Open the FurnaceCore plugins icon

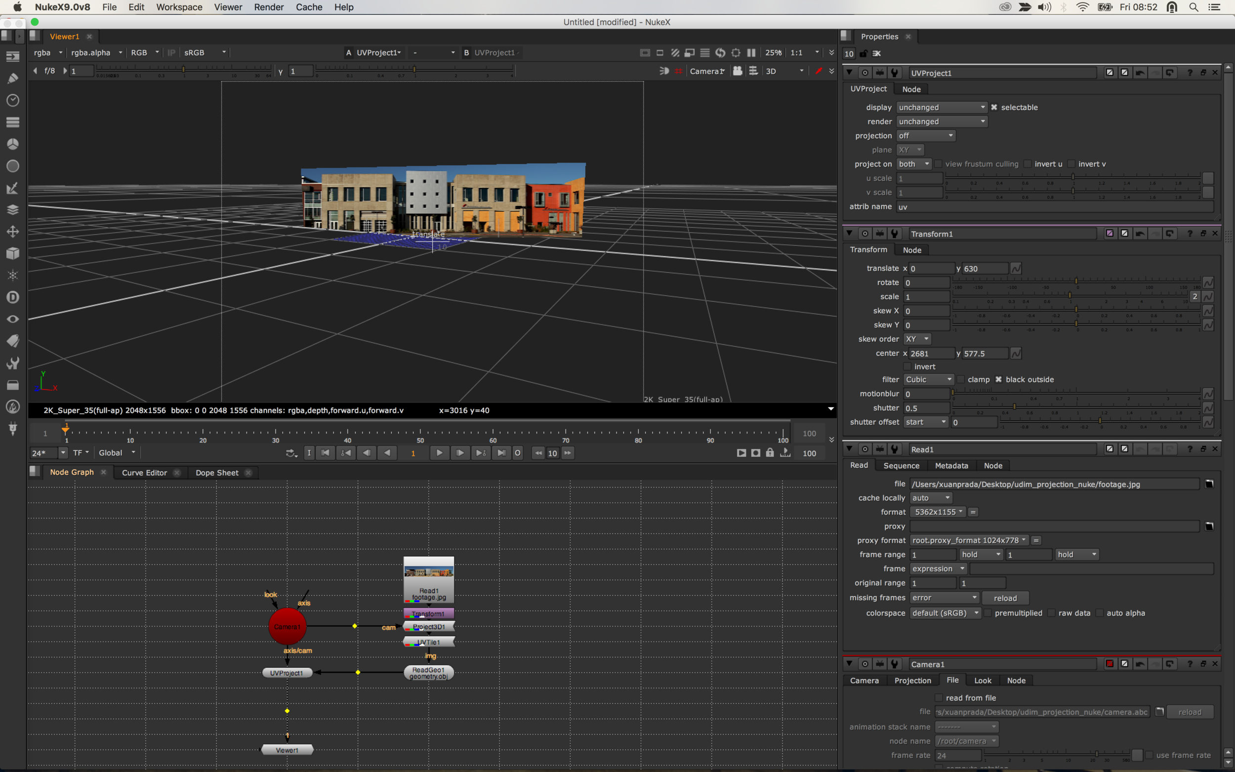pyautogui.click(x=13, y=407)
